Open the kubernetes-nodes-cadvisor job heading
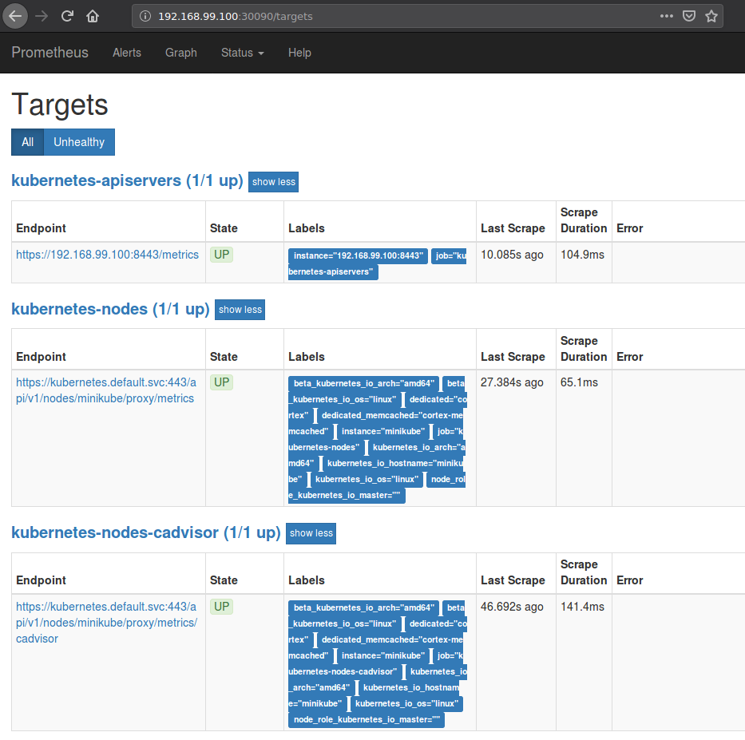Viewport: 745px width, 740px height. 146,533
